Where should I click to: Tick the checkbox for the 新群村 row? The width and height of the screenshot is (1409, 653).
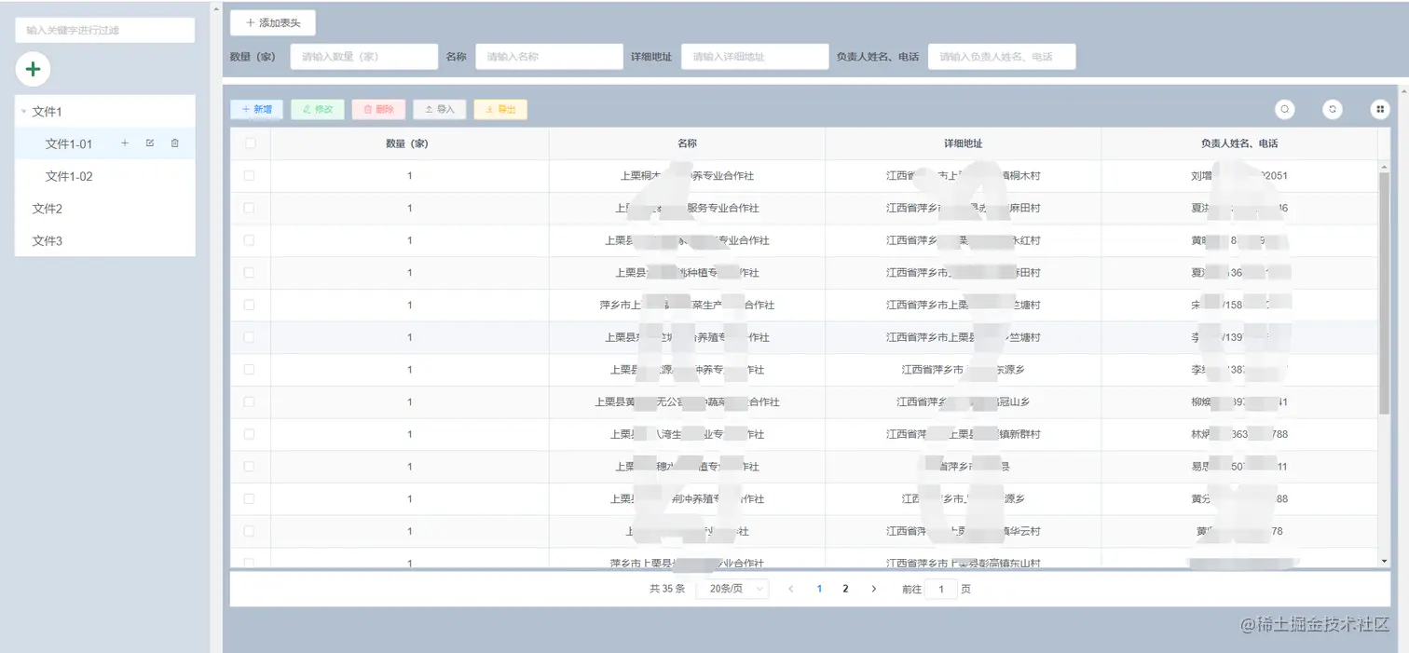250,434
